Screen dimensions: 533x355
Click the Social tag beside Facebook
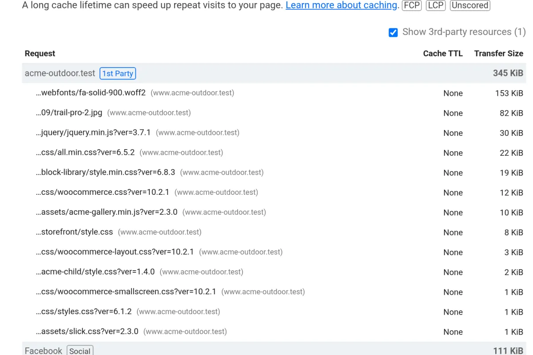[x=80, y=351]
